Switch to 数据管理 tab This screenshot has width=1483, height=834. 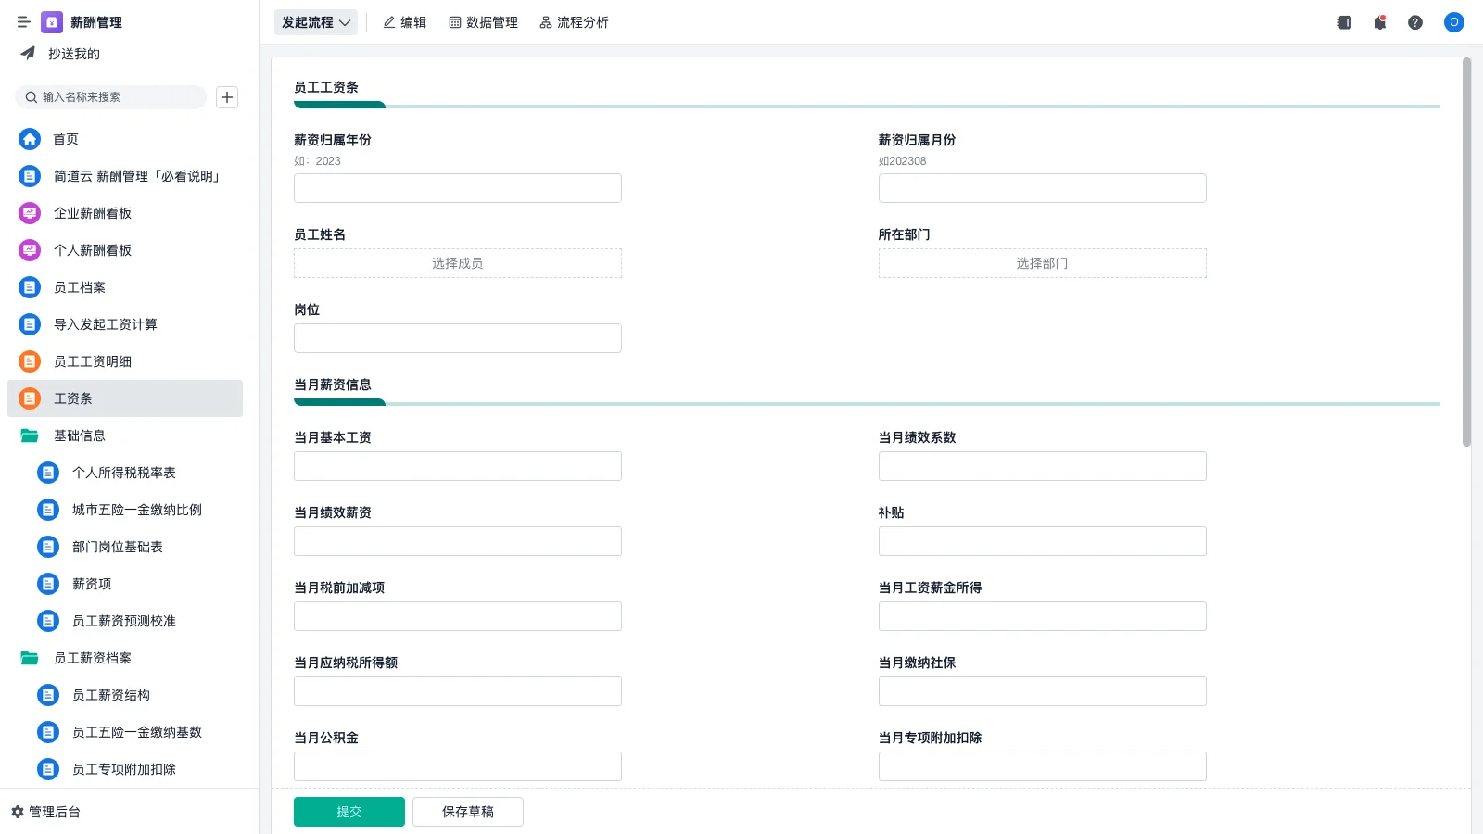(483, 22)
